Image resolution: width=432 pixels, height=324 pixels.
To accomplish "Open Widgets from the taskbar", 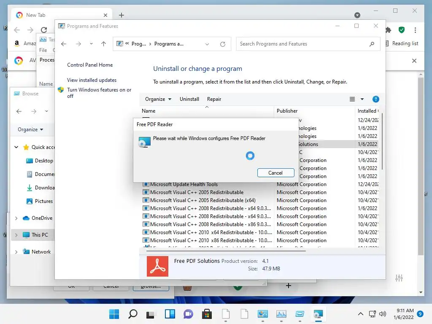I will click(170, 314).
